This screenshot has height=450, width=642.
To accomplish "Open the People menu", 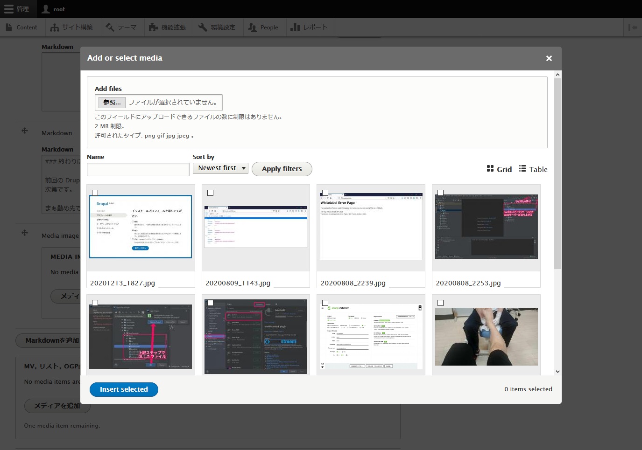I will pyautogui.click(x=263, y=28).
